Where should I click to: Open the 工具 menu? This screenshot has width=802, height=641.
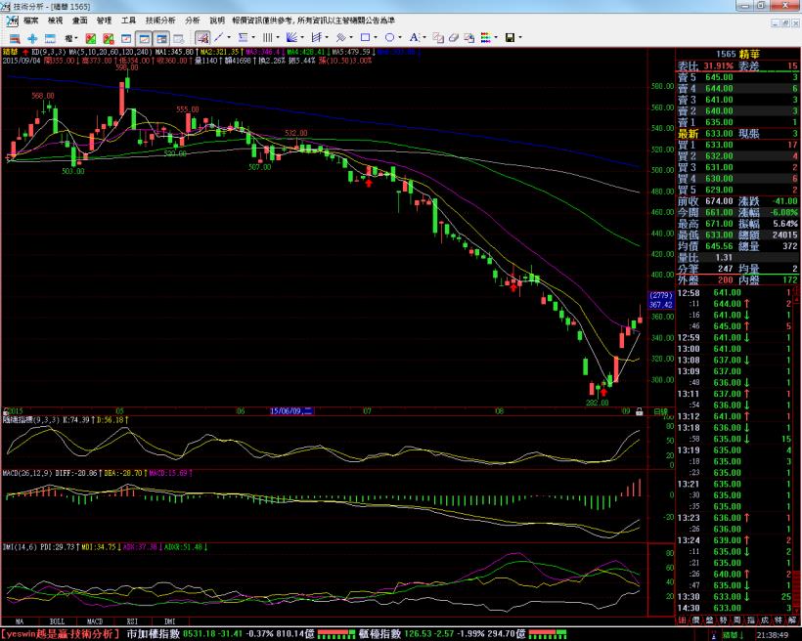[x=129, y=20]
